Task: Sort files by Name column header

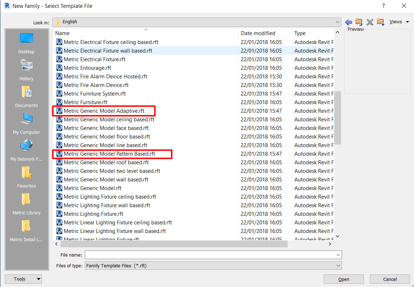Action: click(146, 33)
